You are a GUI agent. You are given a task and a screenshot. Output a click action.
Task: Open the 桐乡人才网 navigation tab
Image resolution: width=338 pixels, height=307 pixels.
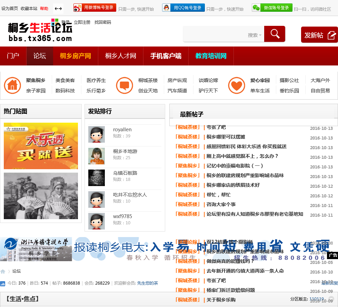(121, 56)
